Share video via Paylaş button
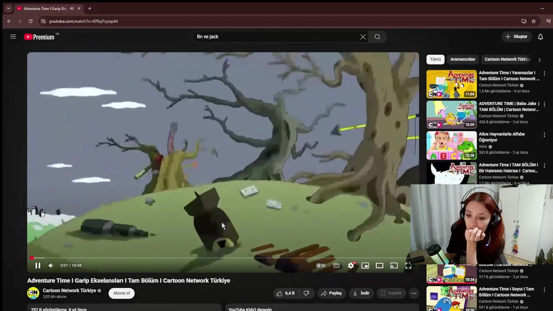Viewport: 553px width, 311px height. tap(331, 293)
